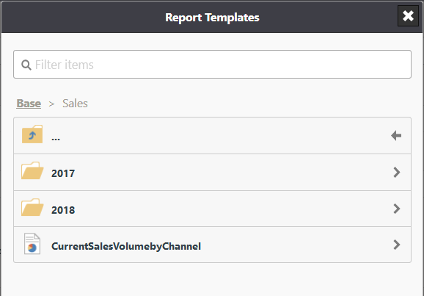Click the back arrow on parent row
The image size is (424, 296).
(396, 135)
